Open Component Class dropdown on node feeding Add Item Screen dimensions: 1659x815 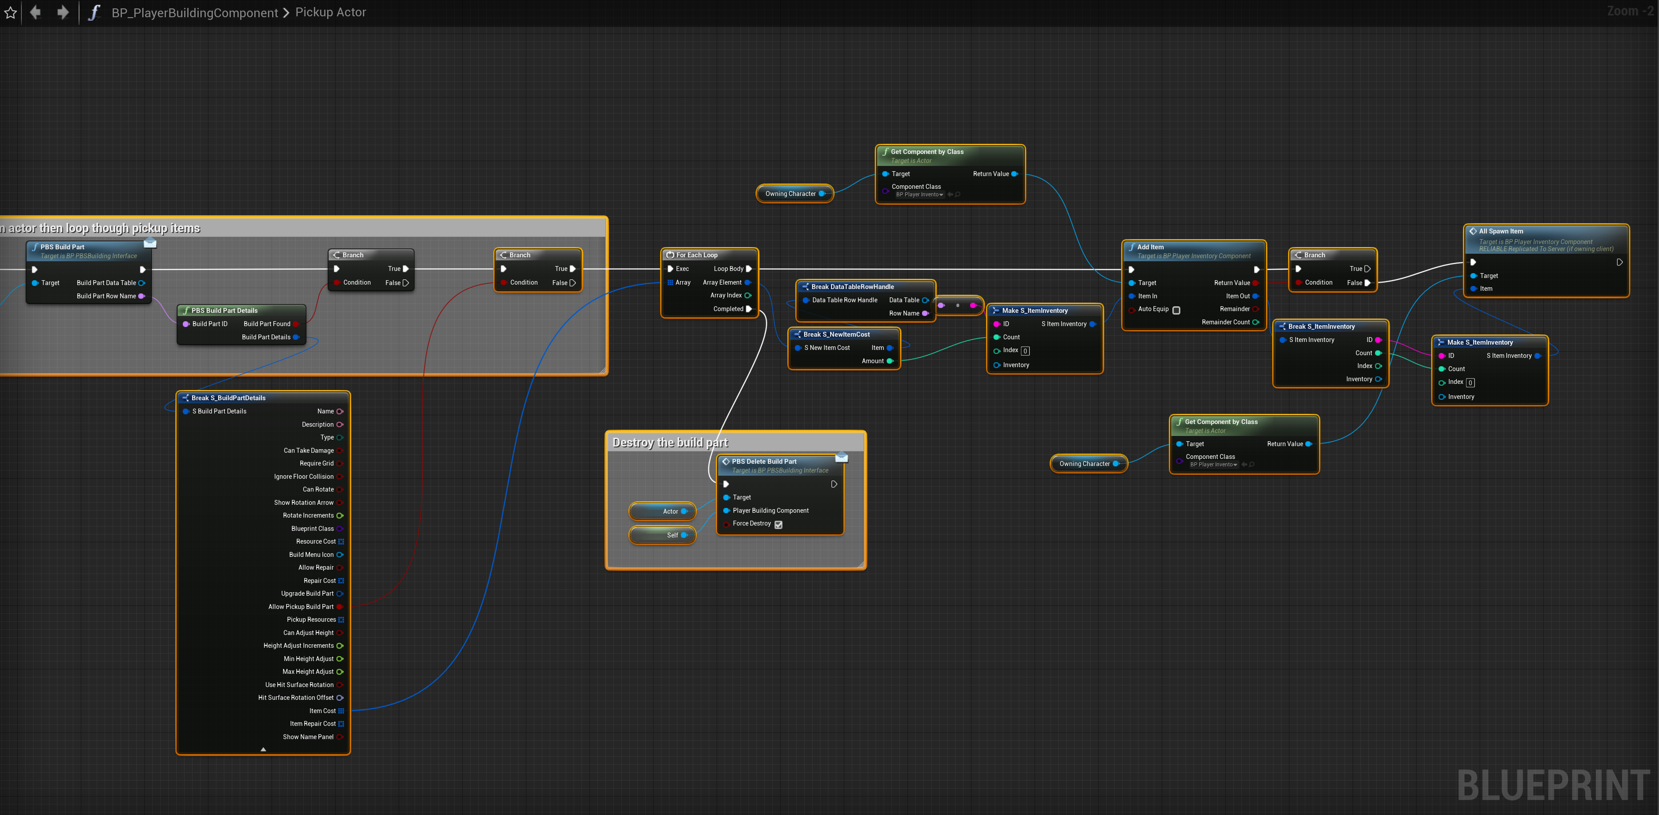[x=920, y=195]
